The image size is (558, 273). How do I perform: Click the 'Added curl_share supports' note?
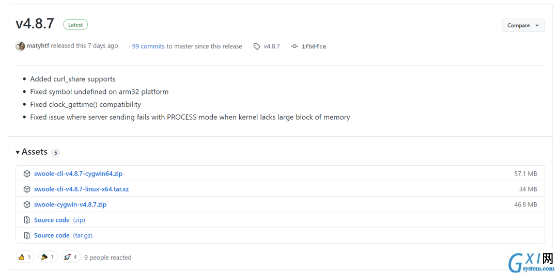coord(73,79)
